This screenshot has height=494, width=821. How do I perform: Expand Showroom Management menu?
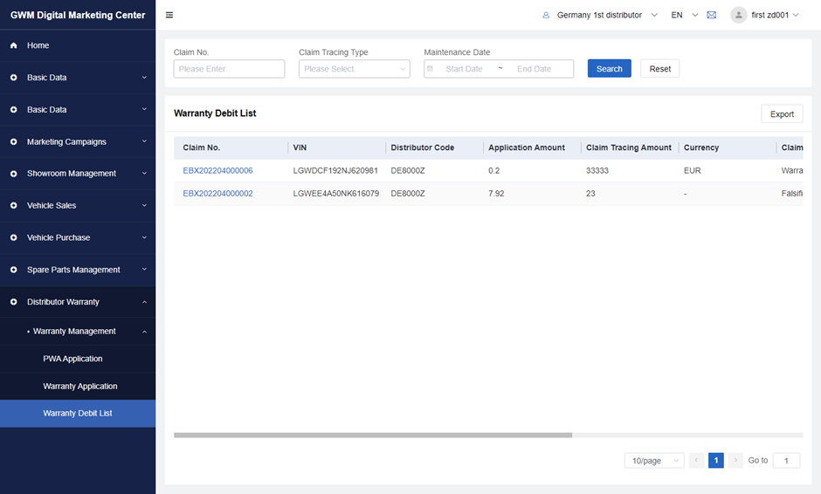pyautogui.click(x=78, y=174)
